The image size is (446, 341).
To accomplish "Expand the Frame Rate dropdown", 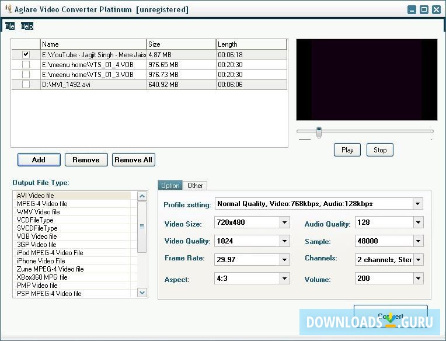I will tap(284, 260).
